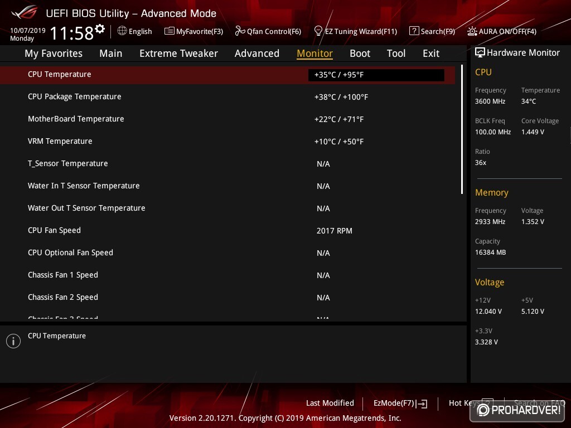Image resolution: width=571 pixels, height=428 pixels.
Task: Click CPU Temperature value field
Action: pyautogui.click(x=376, y=75)
